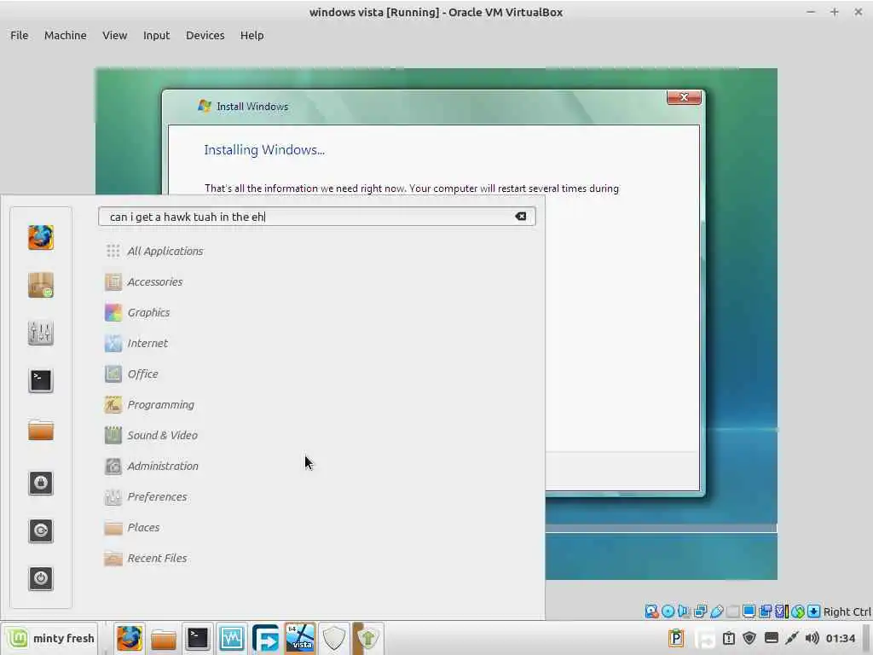The height and width of the screenshot is (655, 873).
Task: Click the update shield with green arrow icon
Action: pyautogui.click(x=368, y=638)
